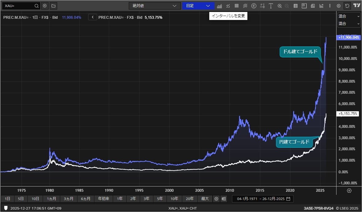This screenshot has width=362, height=212.
Task: Select the 最大 time range
Action: 205,199
